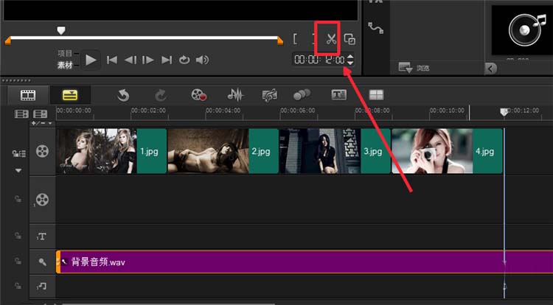Jump to start with Home button
Screen dimensions: 553x305
112,60
